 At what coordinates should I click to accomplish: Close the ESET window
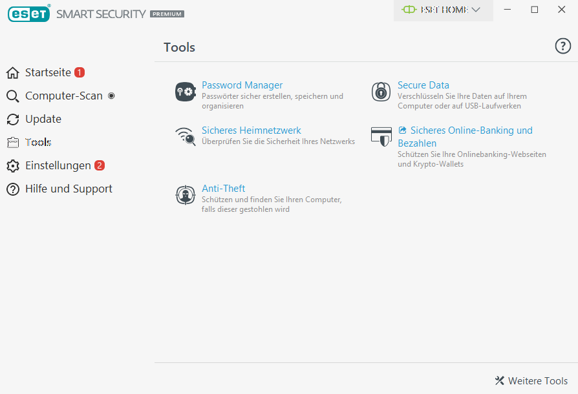pyautogui.click(x=561, y=10)
